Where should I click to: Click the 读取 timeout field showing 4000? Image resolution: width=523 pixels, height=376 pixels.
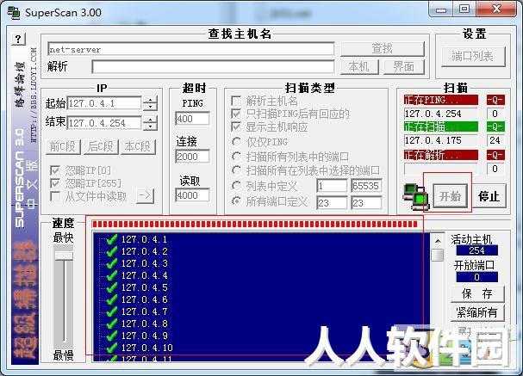pos(192,195)
